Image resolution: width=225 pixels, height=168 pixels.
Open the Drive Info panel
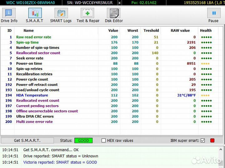tap(9, 15)
